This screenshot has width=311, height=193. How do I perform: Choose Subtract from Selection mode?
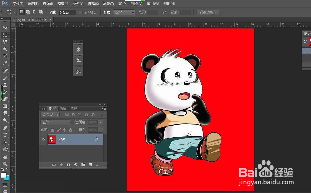pyautogui.click(x=35, y=12)
